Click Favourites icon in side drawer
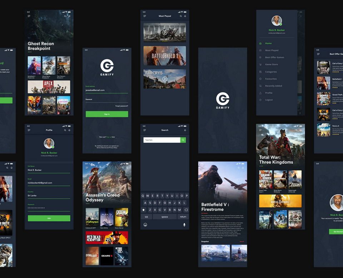This screenshot has width=343, height=278. click(260, 79)
